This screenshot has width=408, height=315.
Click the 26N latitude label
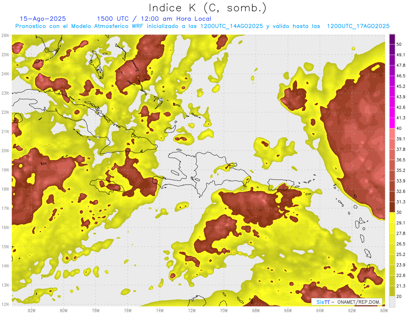(5, 35)
